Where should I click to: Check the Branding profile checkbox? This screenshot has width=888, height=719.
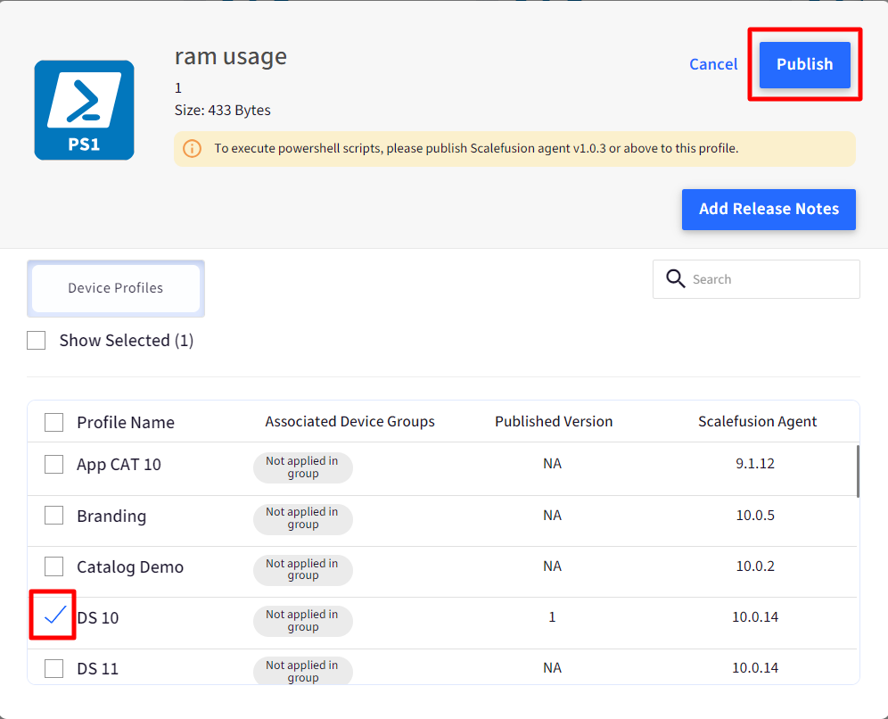pyautogui.click(x=53, y=515)
